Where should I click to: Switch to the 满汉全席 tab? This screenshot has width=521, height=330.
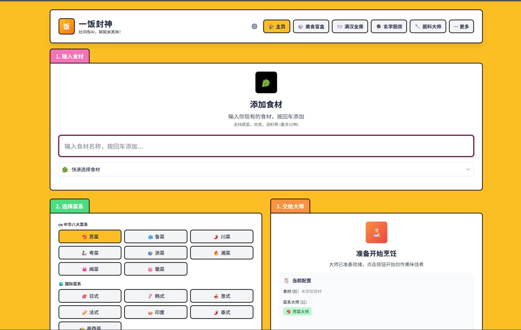point(350,26)
